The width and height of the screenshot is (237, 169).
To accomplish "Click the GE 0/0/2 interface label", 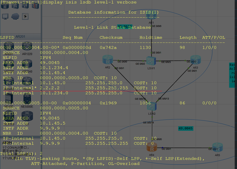I will point(140,64).
